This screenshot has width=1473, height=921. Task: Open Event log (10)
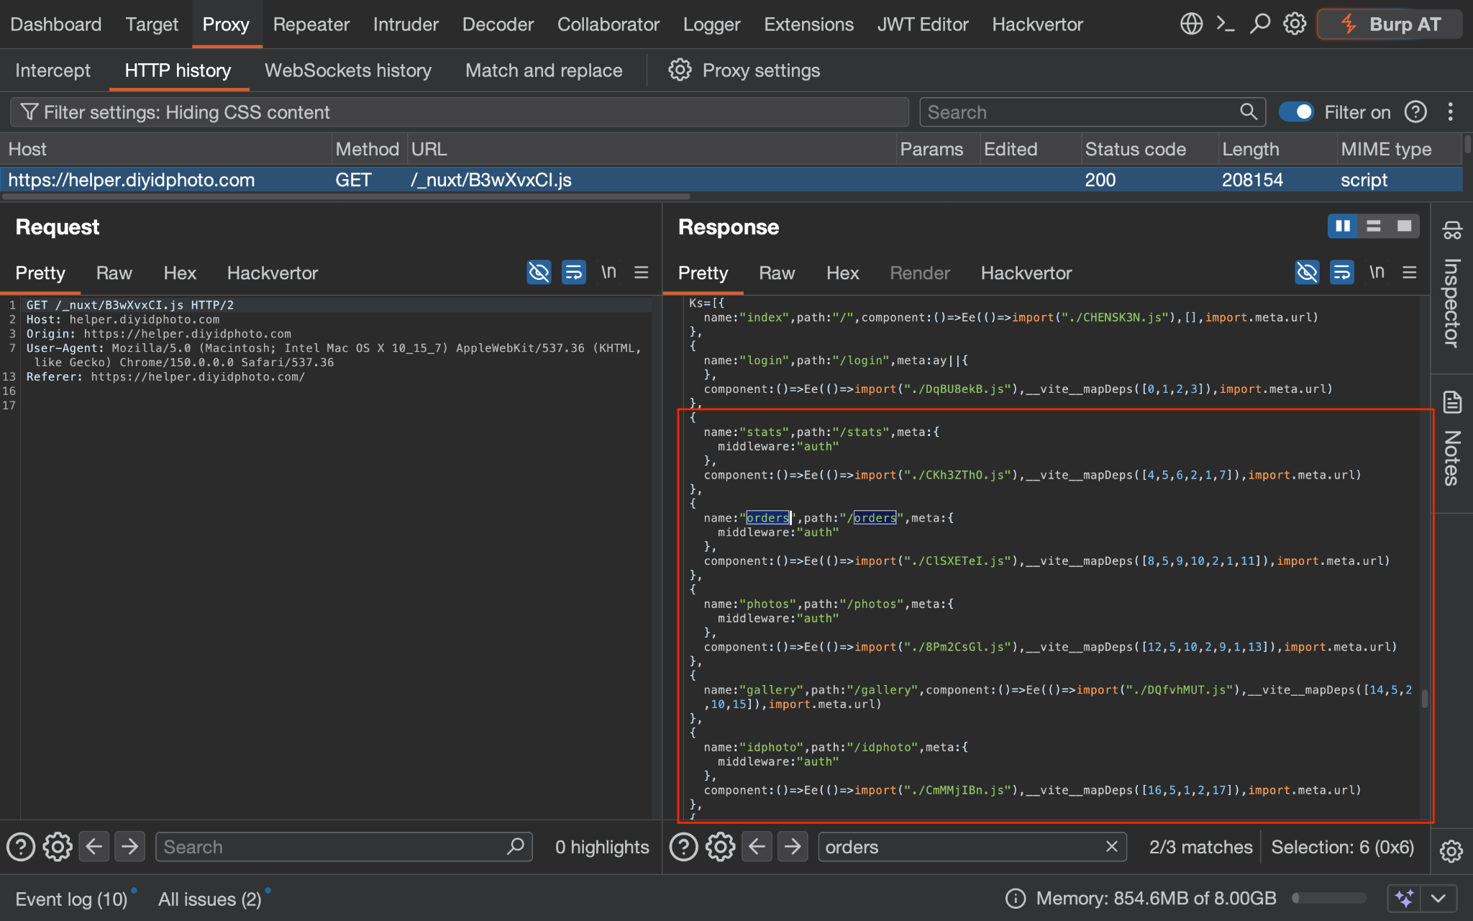[71, 899]
